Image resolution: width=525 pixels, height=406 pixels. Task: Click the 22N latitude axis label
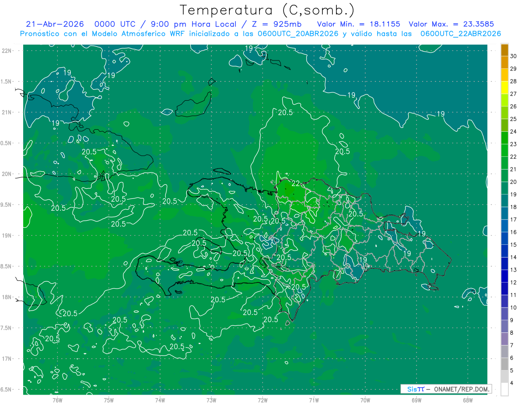tap(7, 50)
